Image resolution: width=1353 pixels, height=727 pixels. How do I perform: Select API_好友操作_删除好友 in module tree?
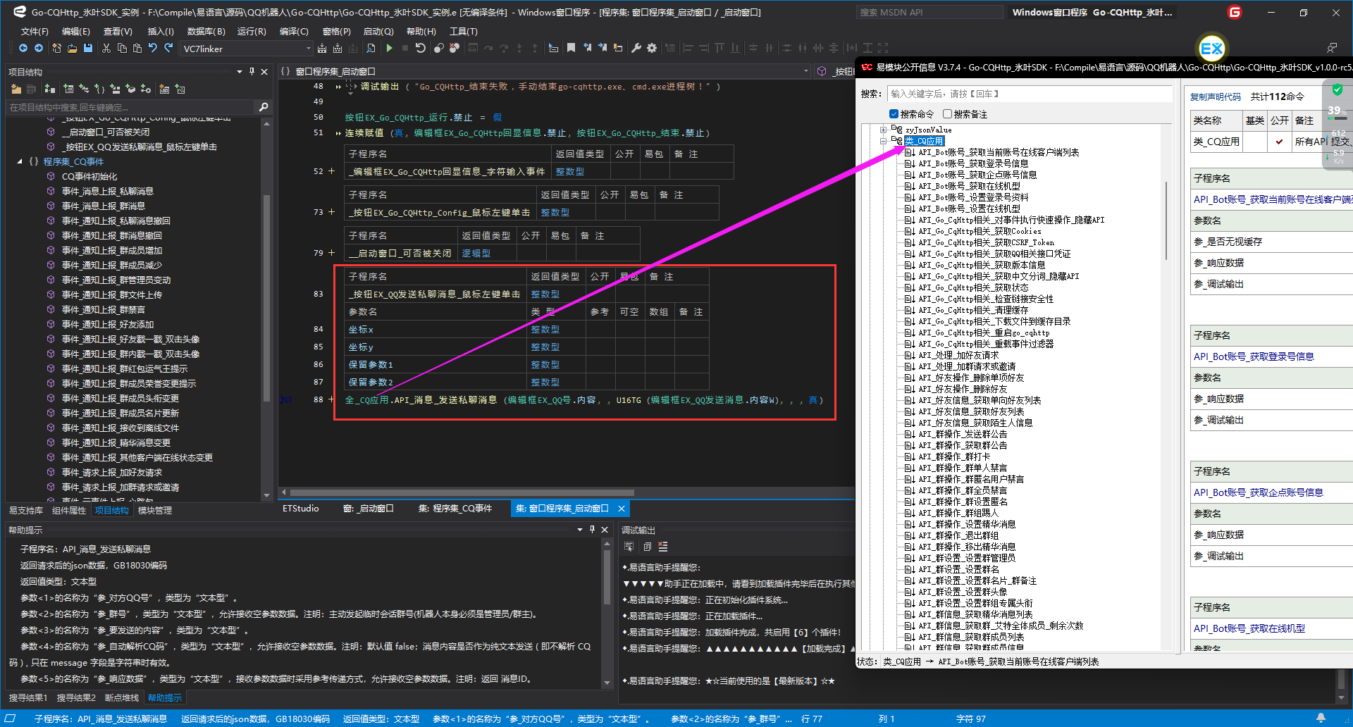(963, 389)
